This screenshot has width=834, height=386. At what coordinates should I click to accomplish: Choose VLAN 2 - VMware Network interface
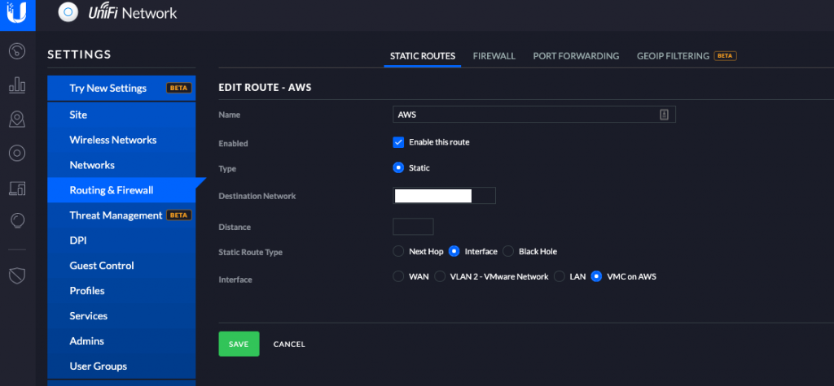[439, 276]
